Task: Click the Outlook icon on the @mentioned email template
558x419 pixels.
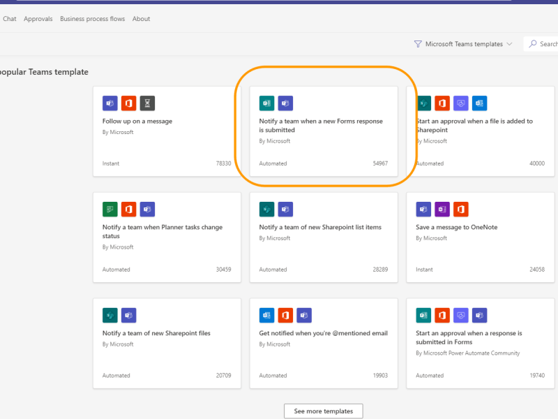Action: coord(266,315)
